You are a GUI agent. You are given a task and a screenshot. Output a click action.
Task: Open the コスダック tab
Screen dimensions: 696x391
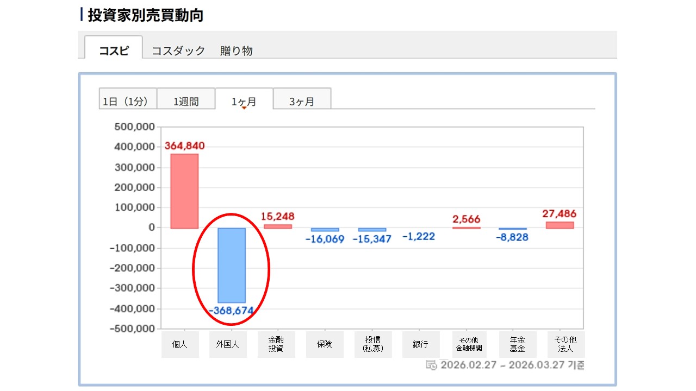[178, 51]
